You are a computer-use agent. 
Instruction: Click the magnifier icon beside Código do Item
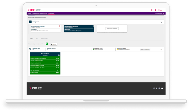coord(30,49)
